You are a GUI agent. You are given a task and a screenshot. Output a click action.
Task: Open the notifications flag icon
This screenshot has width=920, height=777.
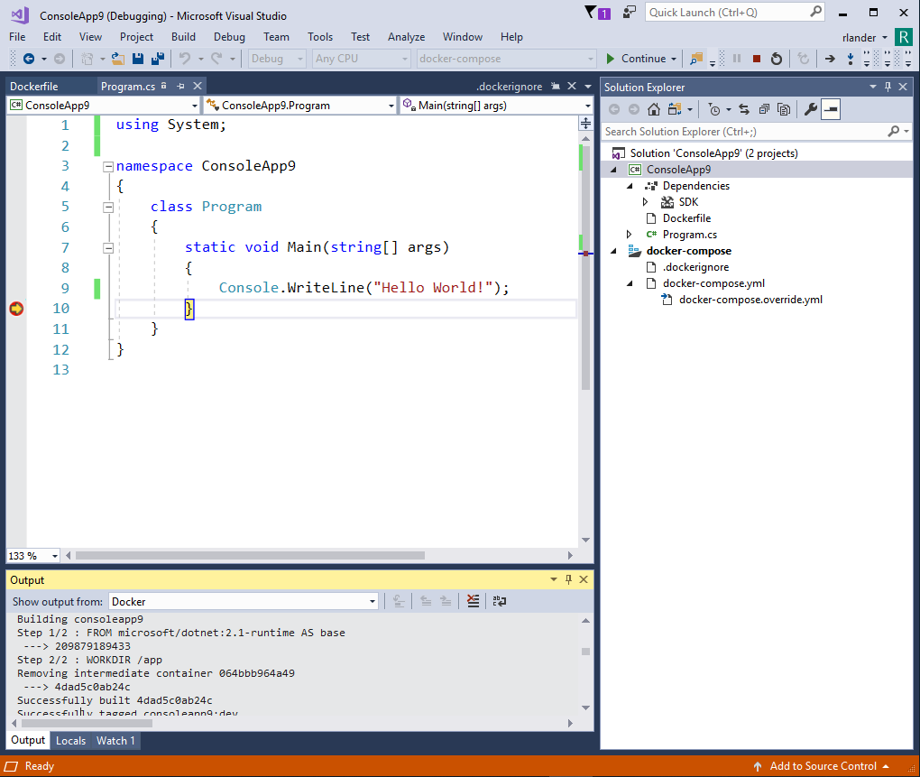tap(597, 13)
